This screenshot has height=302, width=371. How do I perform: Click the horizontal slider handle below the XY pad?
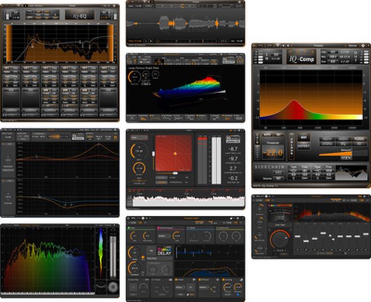[x=175, y=173]
